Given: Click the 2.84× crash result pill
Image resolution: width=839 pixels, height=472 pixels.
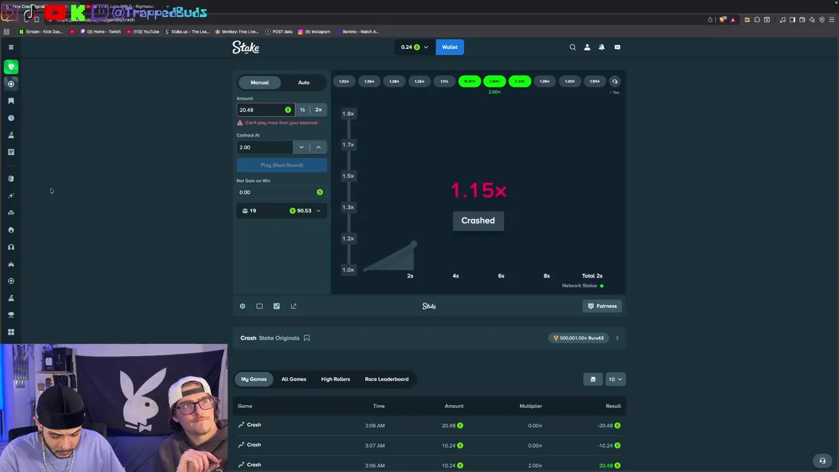Looking at the screenshot, I should coord(494,81).
